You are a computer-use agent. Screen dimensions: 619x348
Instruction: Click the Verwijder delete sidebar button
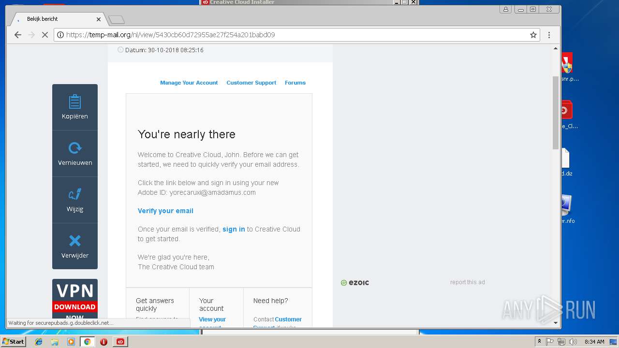click(75, 246)
